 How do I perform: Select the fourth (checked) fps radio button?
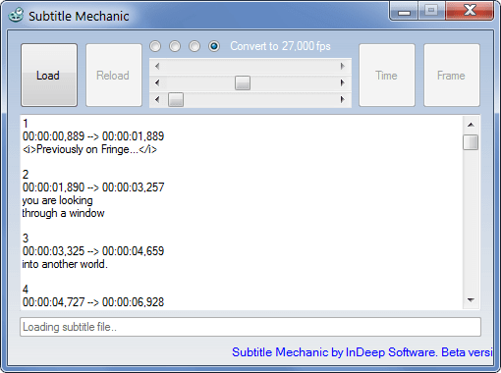[214, 46]
